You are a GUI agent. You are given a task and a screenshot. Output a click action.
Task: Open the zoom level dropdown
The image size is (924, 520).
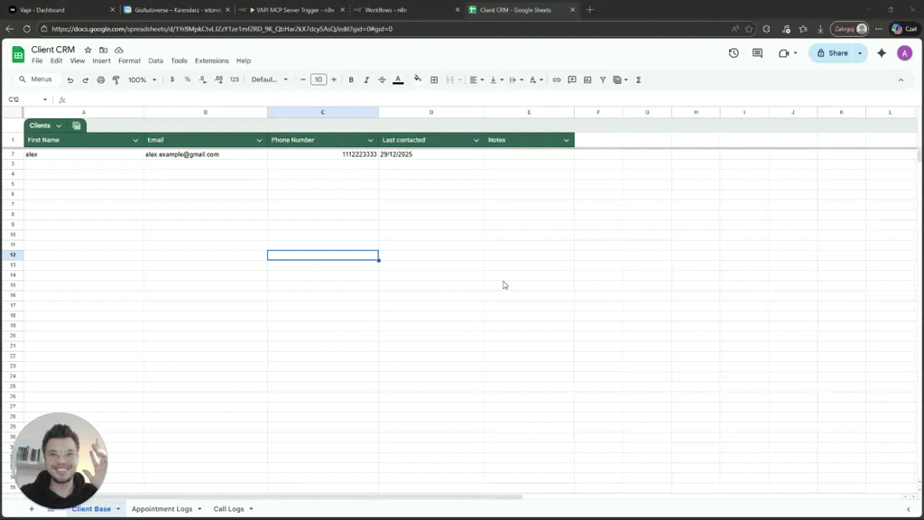click(x=142, y=79)
